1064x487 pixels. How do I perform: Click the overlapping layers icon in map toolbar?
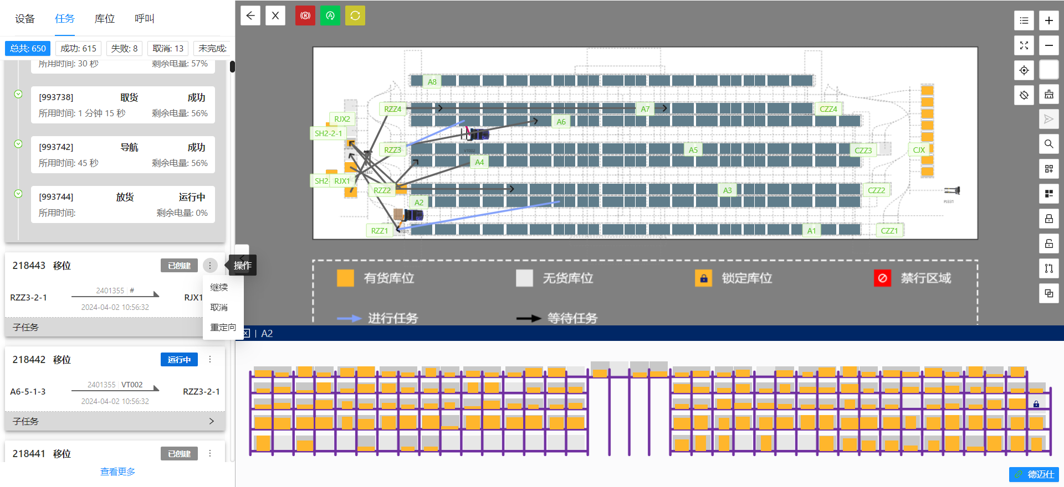click(1049, 293)
